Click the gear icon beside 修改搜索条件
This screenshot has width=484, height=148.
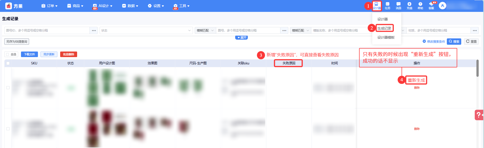pyautogui.click(x=424, y=41)
